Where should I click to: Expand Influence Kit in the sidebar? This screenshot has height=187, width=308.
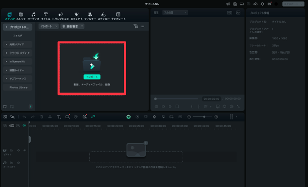click(17, 62)
